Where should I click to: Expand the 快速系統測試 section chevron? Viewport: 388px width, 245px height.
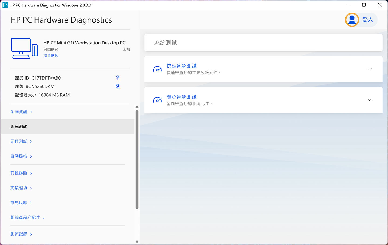coord(369,69)
